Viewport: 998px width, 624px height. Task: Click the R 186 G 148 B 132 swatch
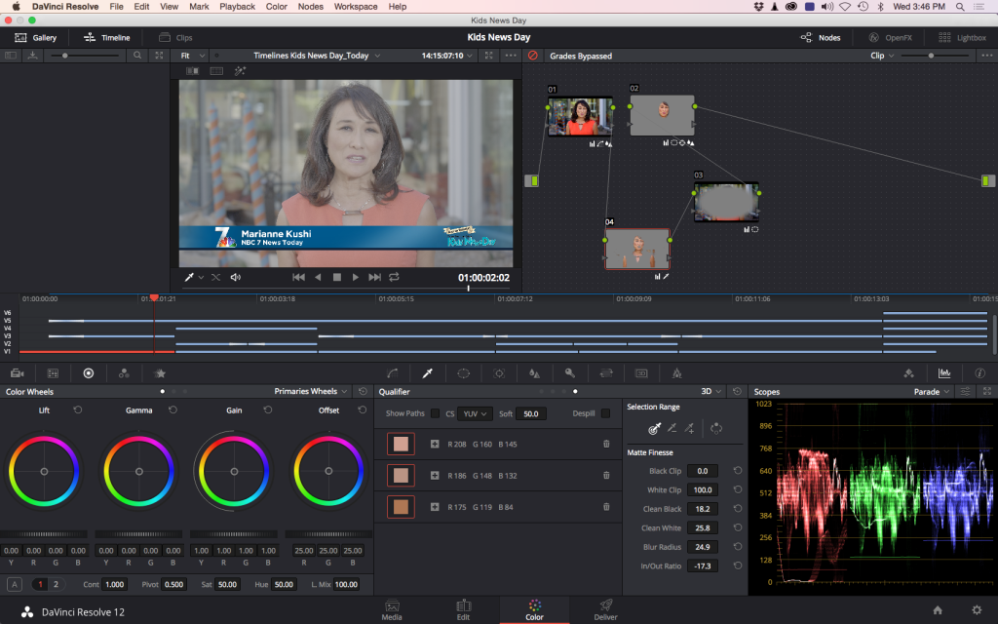click(401, 475)
